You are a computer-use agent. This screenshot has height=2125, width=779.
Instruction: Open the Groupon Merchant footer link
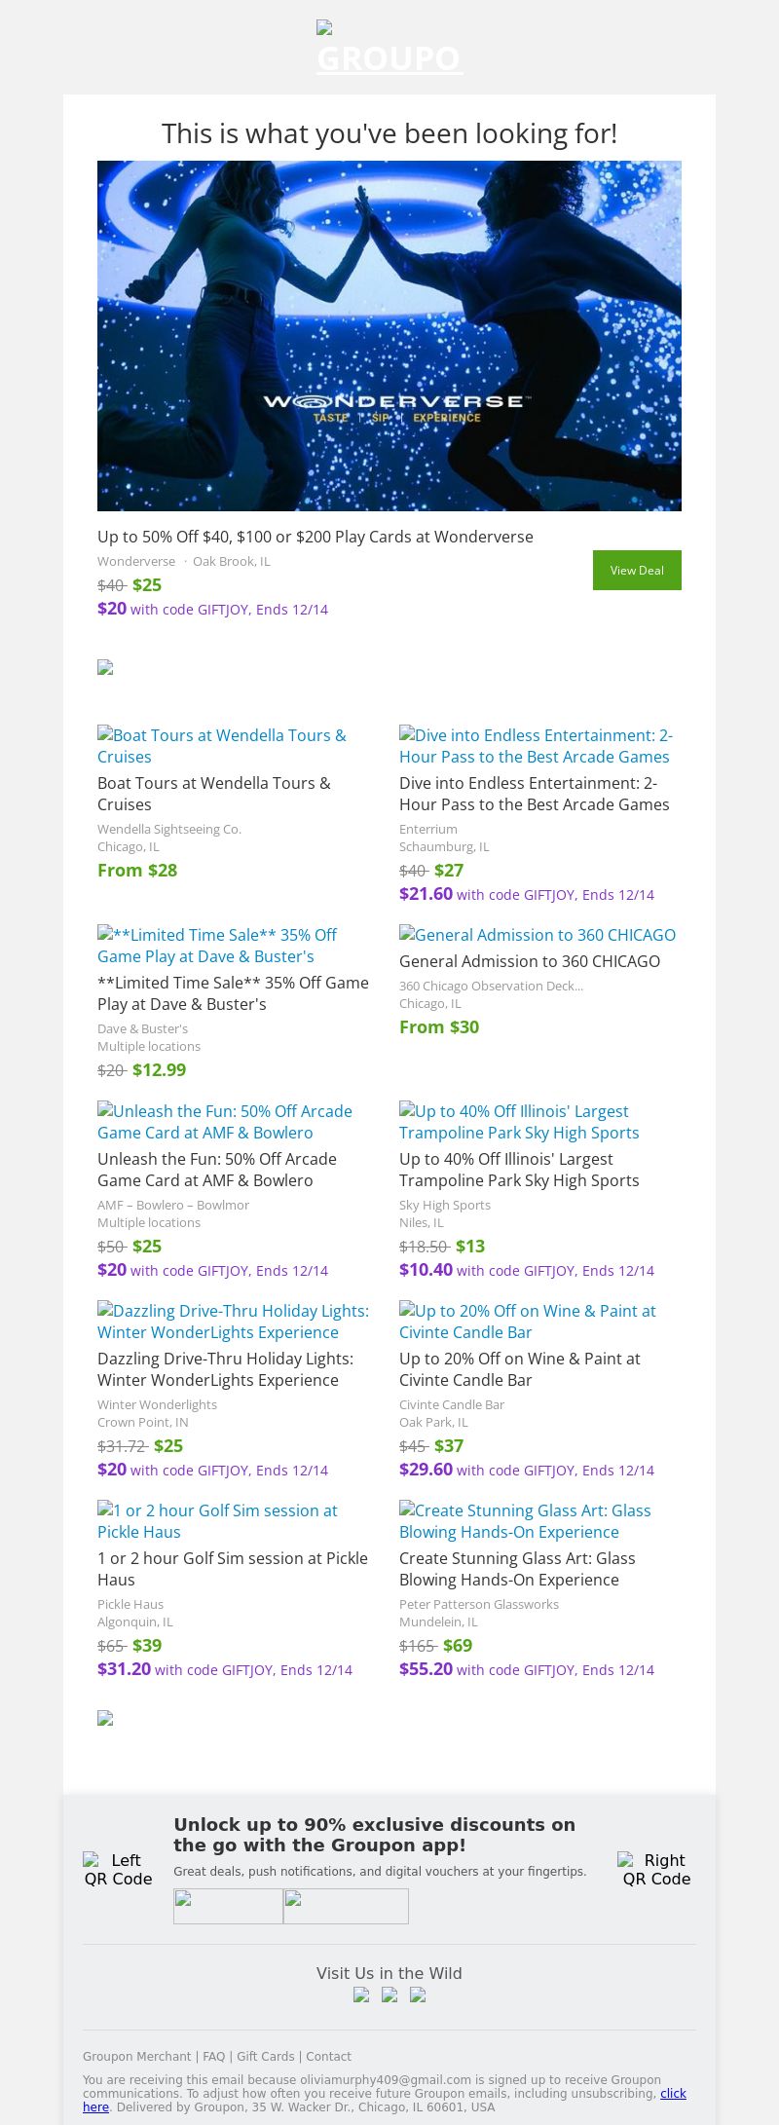point(136,2056)
